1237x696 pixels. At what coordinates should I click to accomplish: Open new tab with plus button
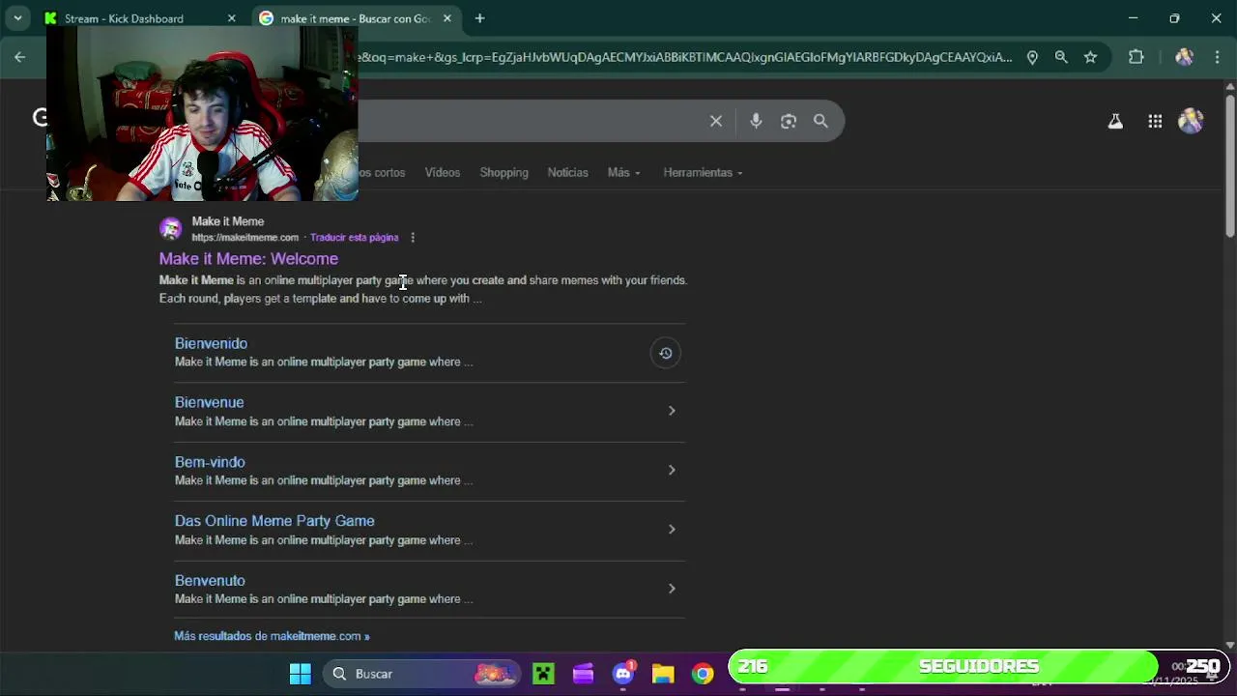(x=479, y=18)
